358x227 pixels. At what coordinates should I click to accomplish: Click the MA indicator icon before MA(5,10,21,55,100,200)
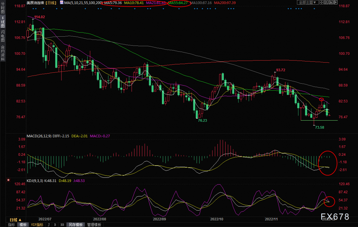coord(61,2)
